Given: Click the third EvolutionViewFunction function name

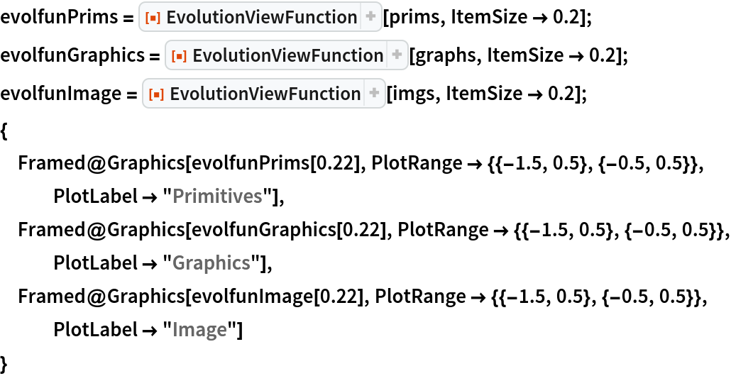Looking at the screenshot, I should 265,94.
